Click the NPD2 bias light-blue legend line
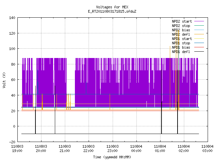 [199, 30]
